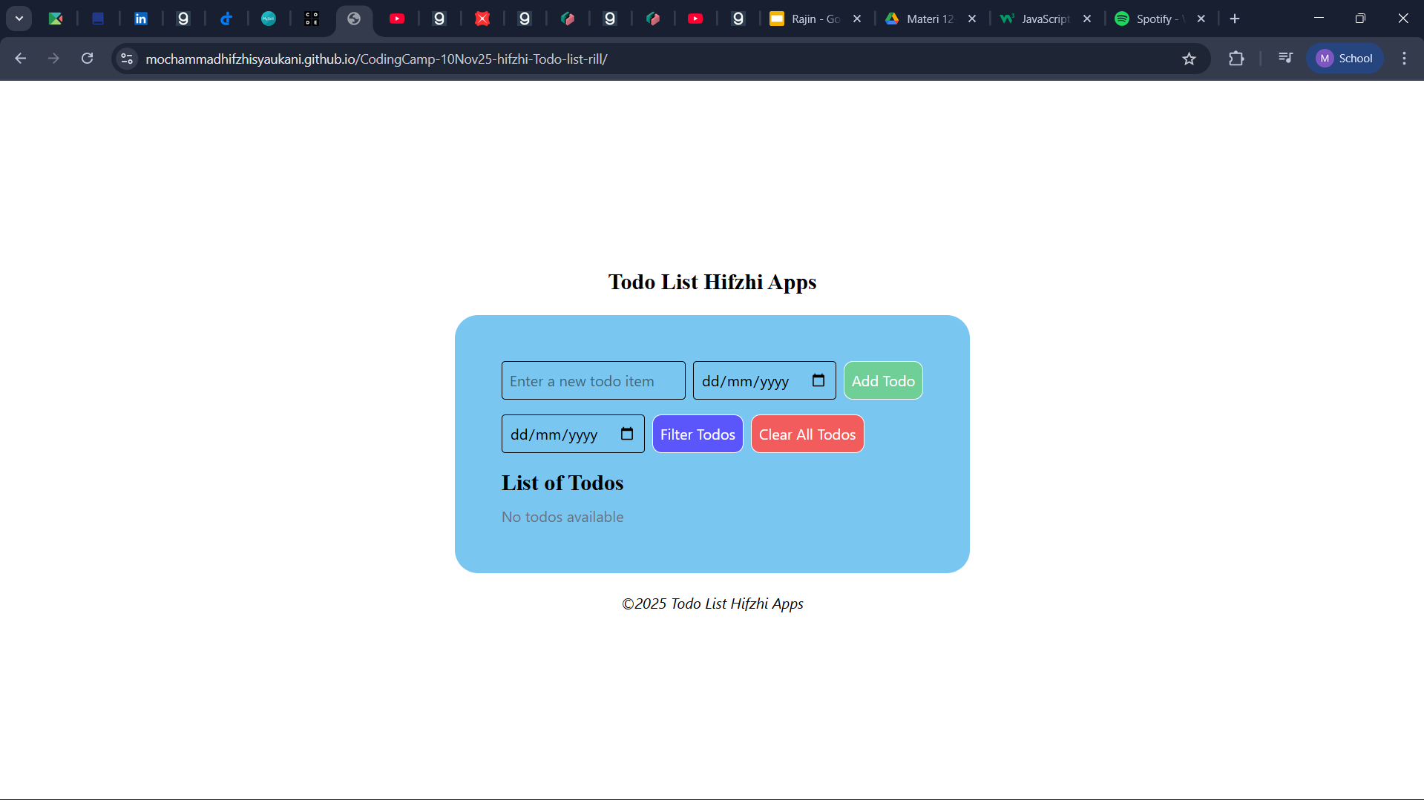The width and height of the screenshot is (1424, 800).
Task: Switch to the Spotify tab
Action: coord(1155,19)
